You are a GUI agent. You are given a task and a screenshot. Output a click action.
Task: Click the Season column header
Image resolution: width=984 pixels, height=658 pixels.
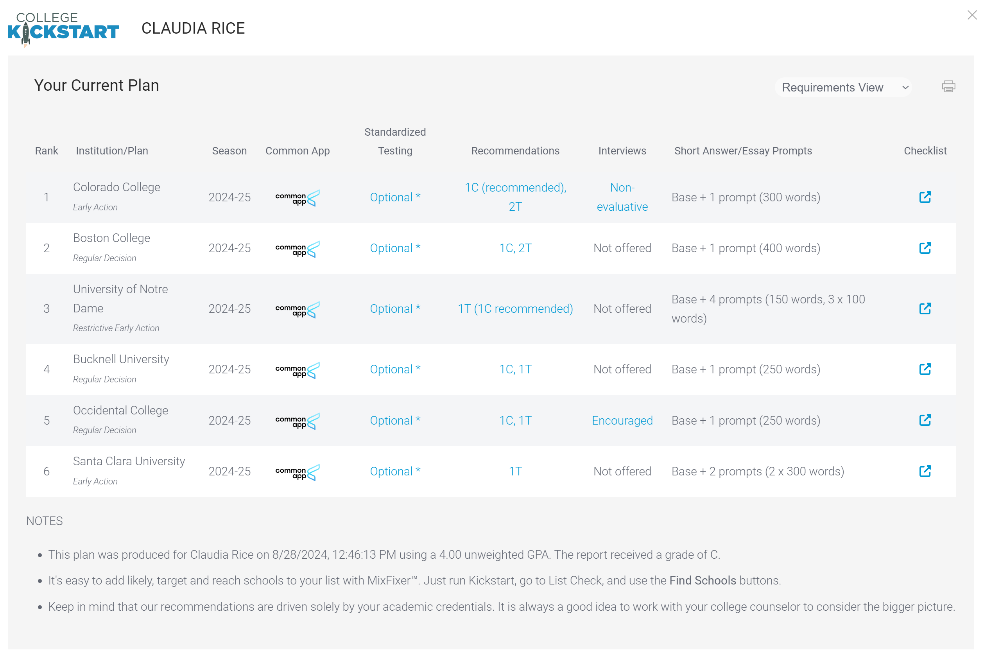click(229, 151)
